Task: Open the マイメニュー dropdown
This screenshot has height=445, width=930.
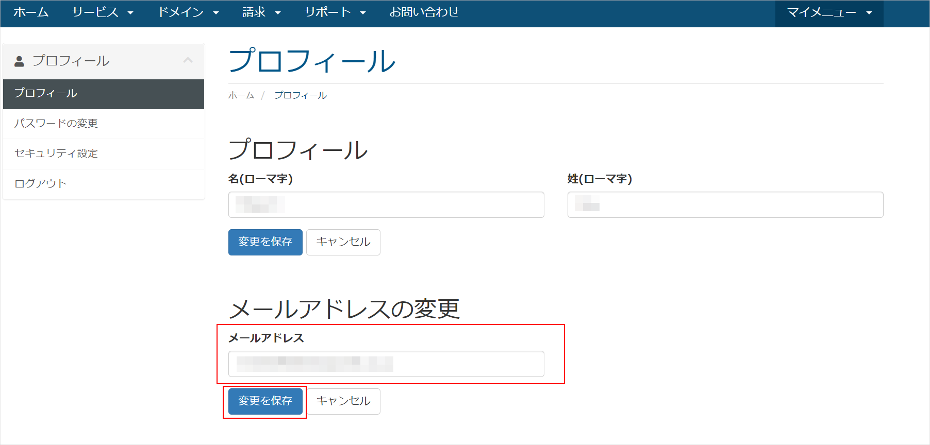Action: point(828,13)
